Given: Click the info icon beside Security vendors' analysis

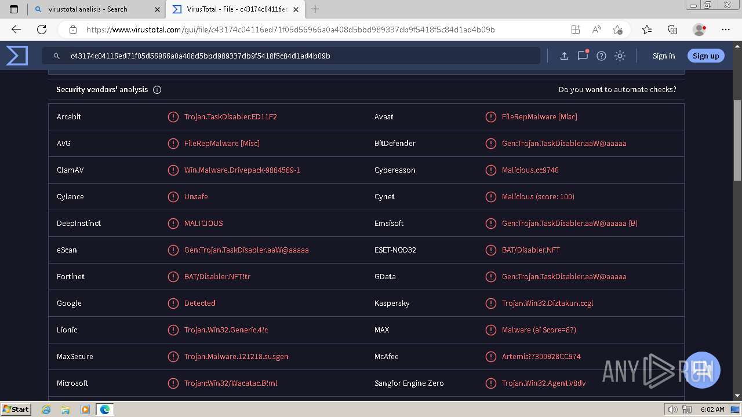Looking at the screenshot, I should coord(157,90).
